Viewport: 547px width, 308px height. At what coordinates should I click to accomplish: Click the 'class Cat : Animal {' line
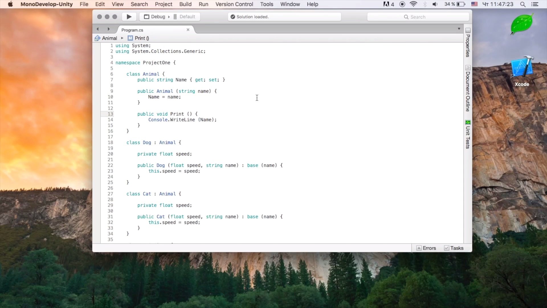[154, 194]
